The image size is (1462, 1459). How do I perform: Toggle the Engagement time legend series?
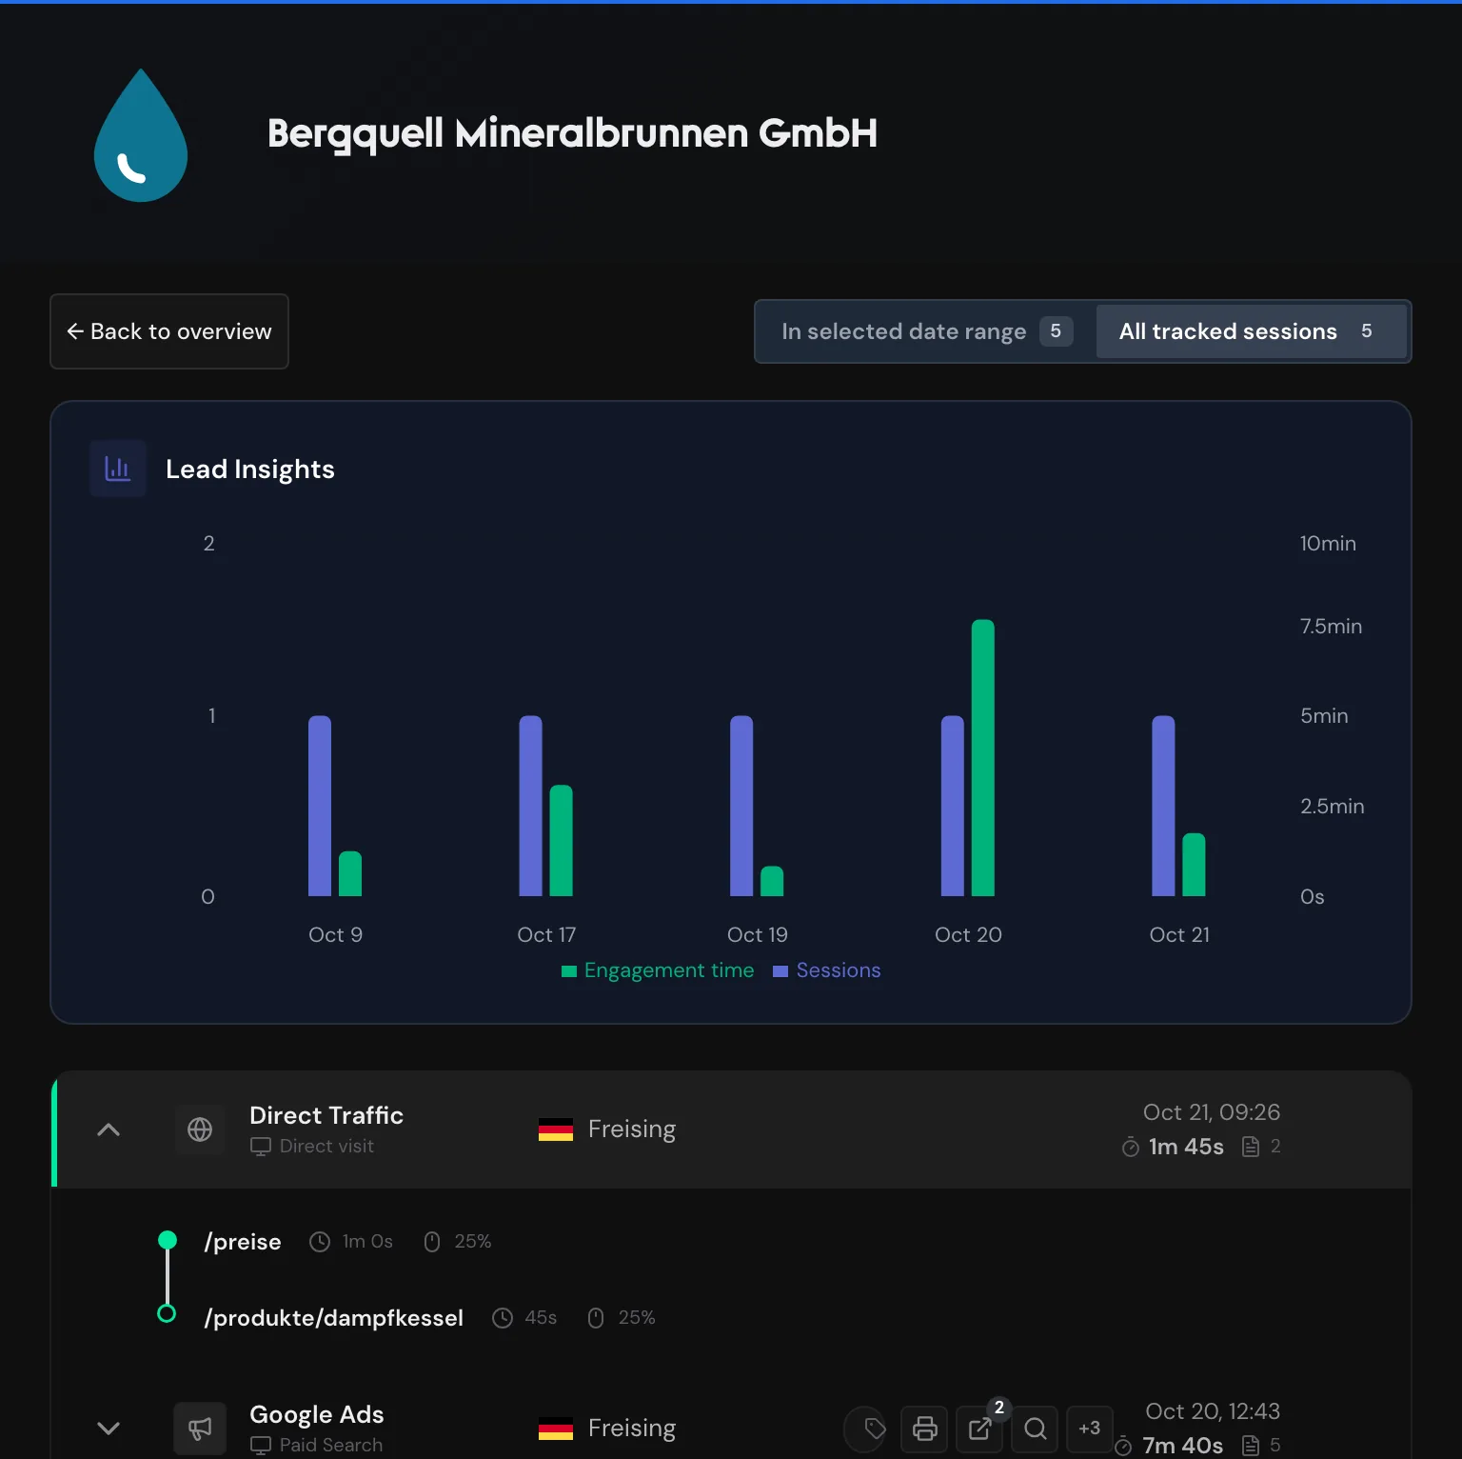658,970
